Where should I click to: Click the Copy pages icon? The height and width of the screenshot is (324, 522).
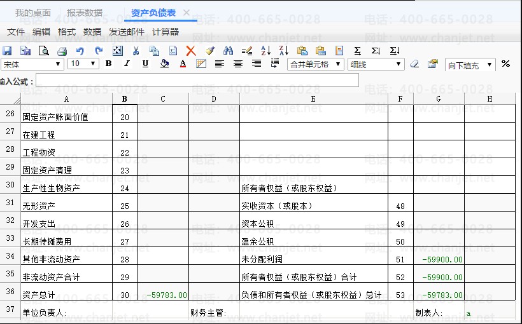[155, 51]
